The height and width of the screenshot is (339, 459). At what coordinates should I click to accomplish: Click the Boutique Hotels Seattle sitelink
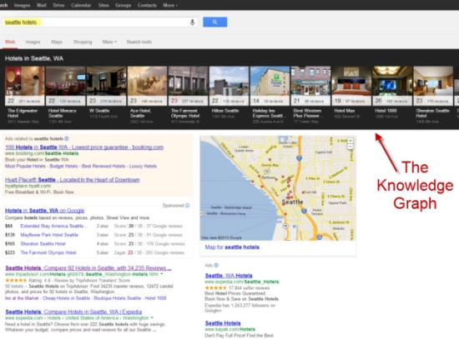[x=118, y=298]
